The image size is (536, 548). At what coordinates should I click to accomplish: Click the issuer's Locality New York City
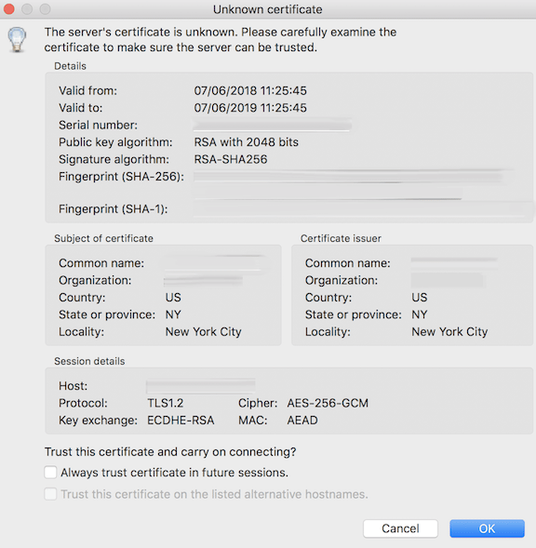449,331
